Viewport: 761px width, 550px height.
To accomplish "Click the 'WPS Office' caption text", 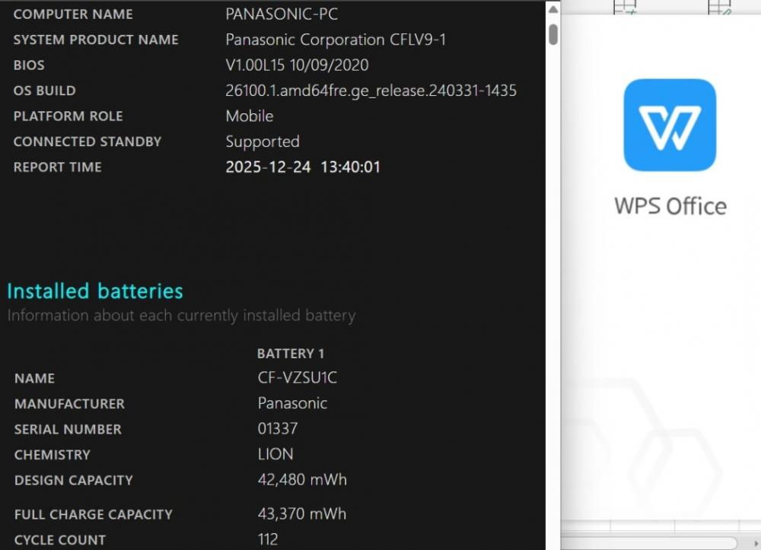I will pyautogui.click(x=670, y=206).
